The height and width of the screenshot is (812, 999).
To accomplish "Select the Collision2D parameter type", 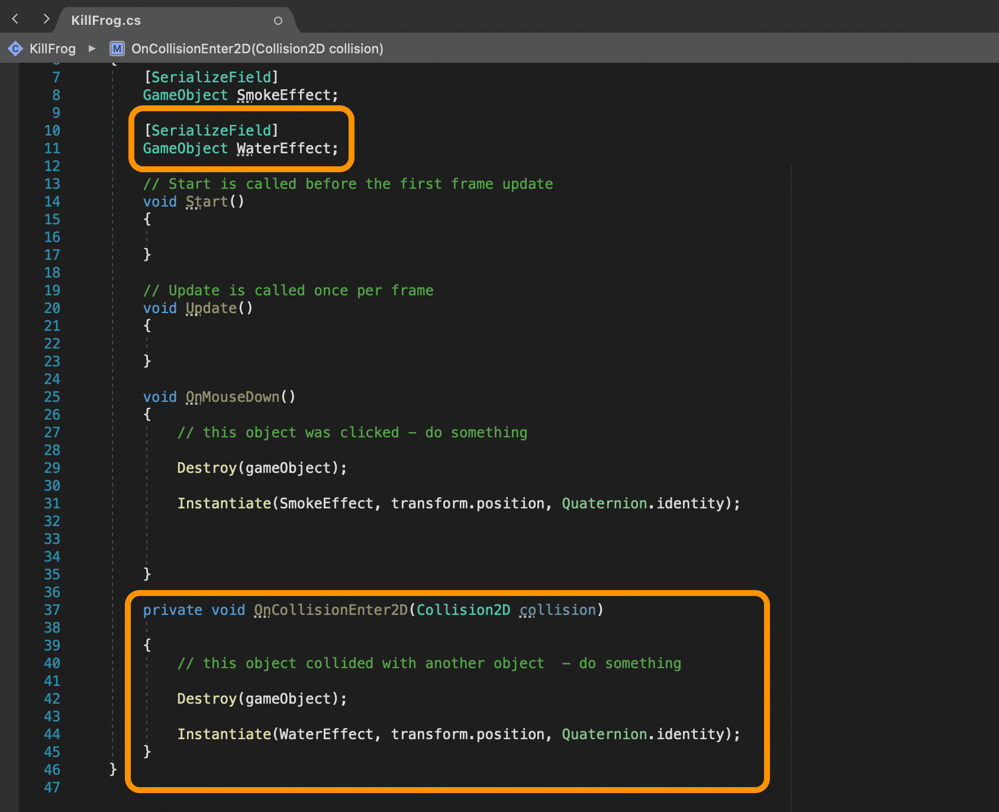I will [462, 610].
